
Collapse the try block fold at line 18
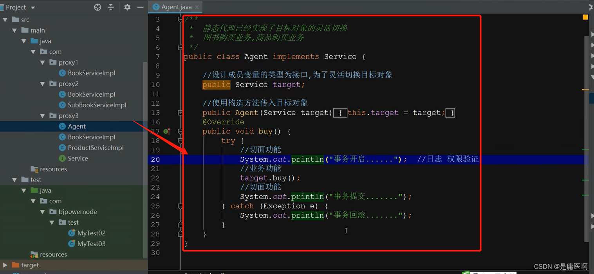click(x=181, y=141)
